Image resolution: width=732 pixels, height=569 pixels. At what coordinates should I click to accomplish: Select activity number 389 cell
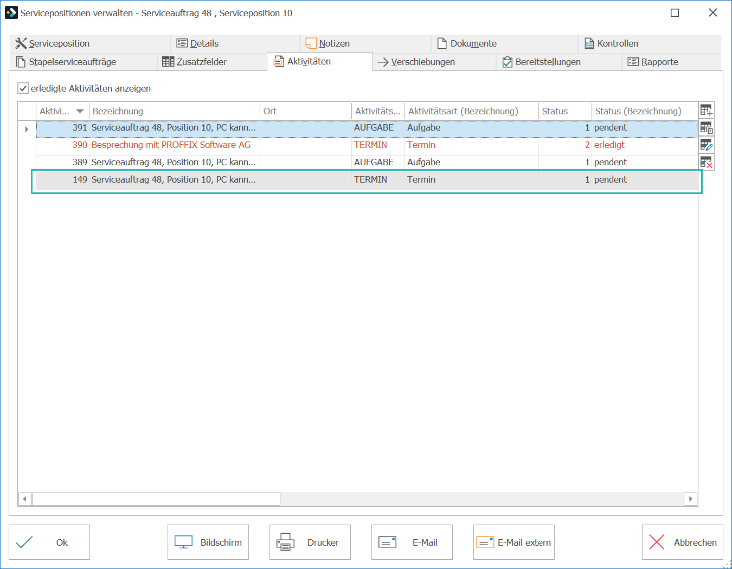(63, 163)
